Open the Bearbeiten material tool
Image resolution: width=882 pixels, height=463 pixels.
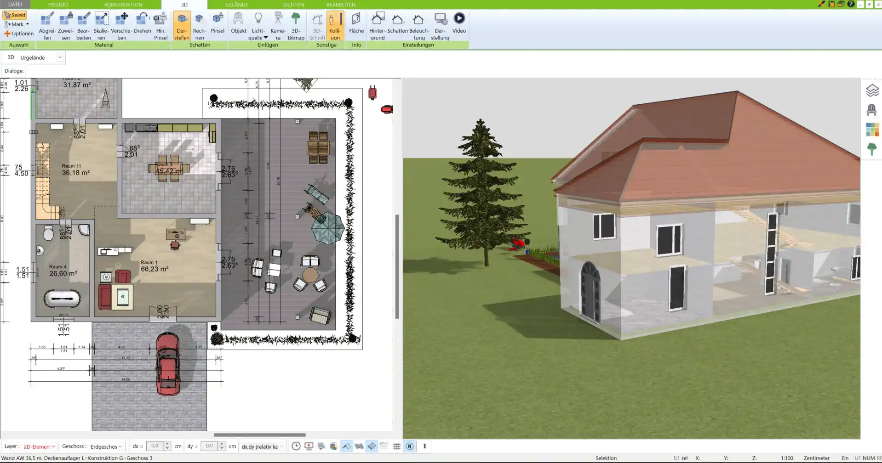point(83,26)
